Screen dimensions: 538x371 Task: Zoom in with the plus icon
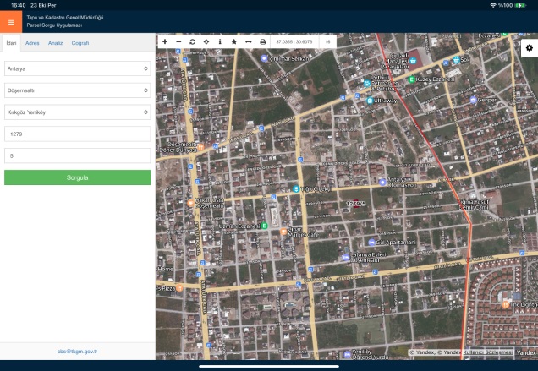(x=165, y=41)
